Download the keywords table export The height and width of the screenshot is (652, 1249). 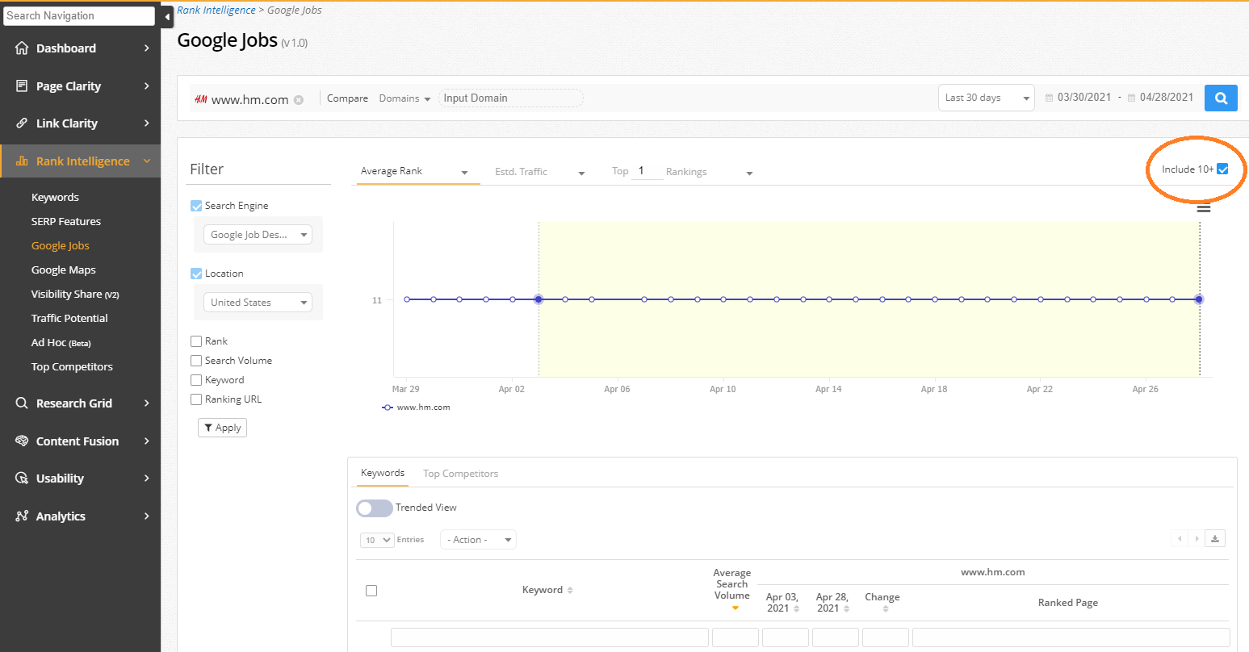(1215, 539)
